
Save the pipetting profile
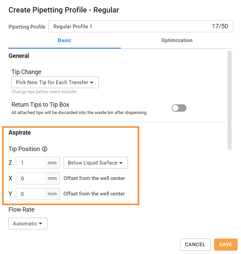226,245
